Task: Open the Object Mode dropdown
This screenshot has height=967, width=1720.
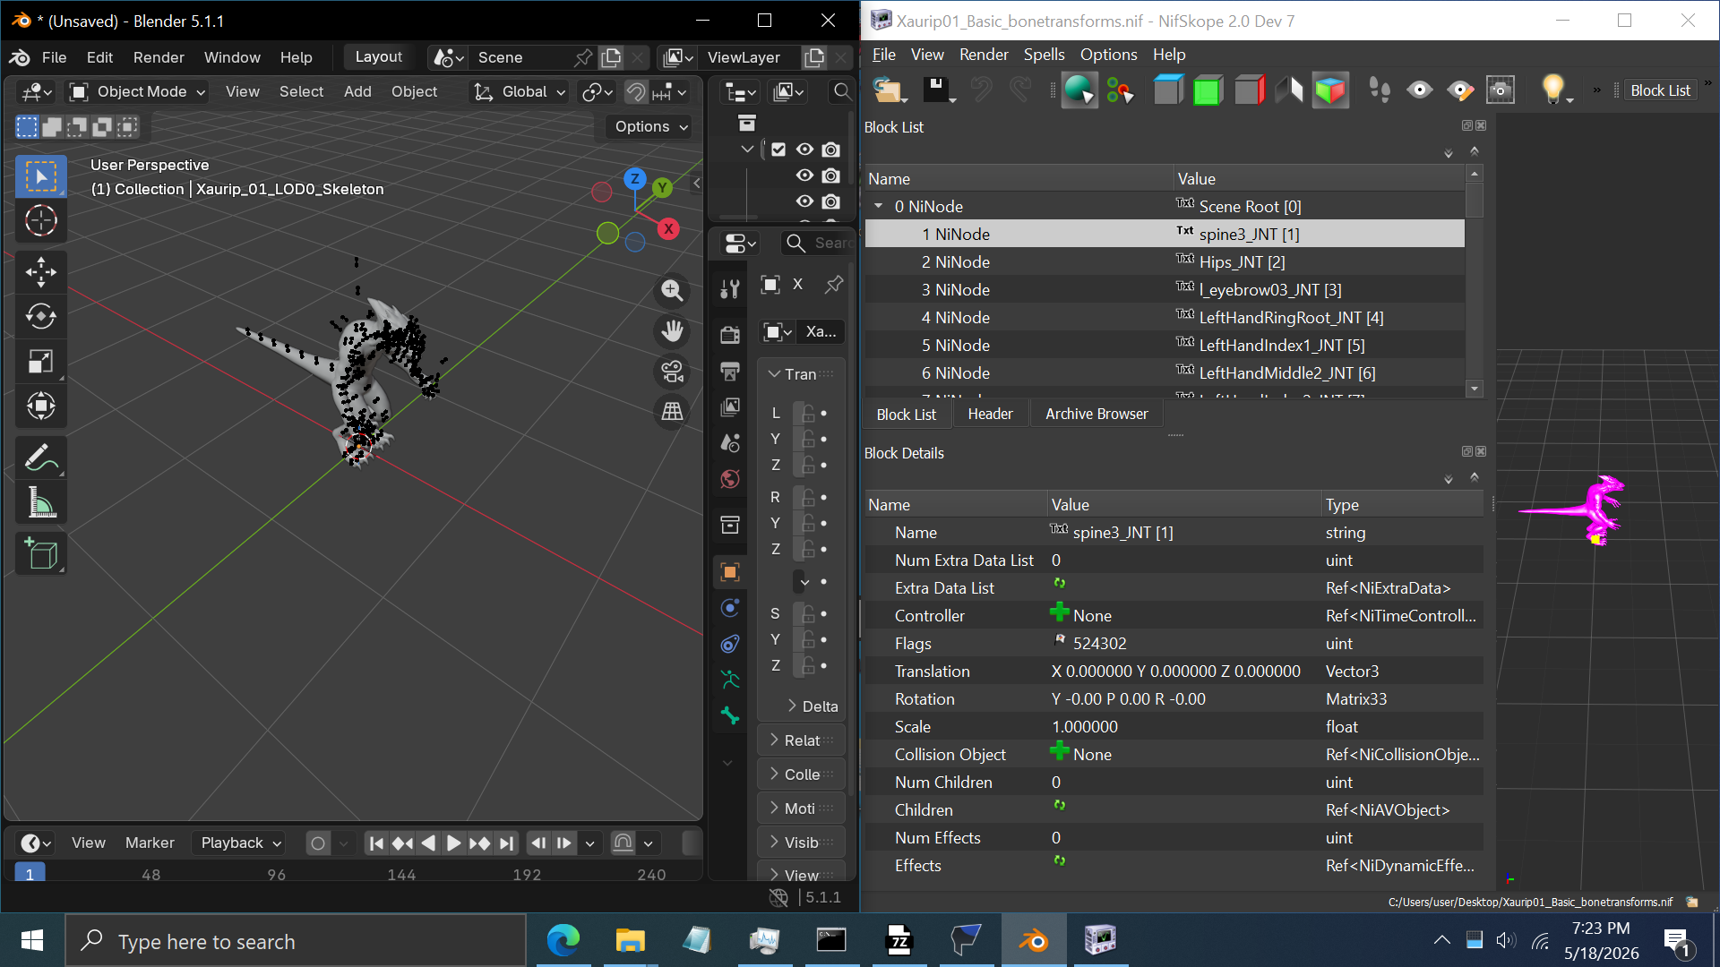Action: click(x=139, y=91)
